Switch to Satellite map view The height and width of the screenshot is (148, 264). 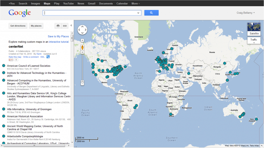[x=254, y=29]
